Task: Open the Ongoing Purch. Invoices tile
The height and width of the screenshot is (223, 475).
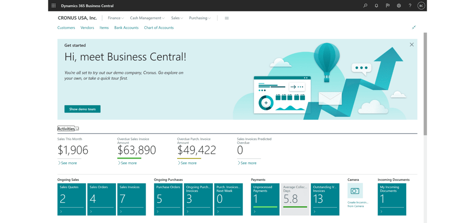Action: click(x=198, y=199)
